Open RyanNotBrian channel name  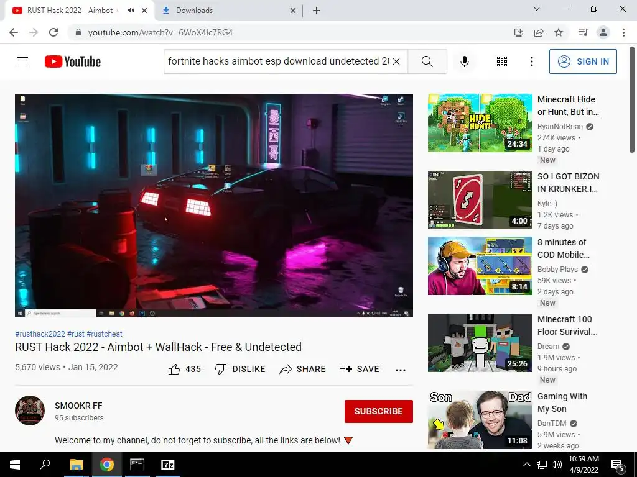point(560,127)
